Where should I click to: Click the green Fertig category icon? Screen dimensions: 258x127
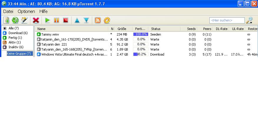pos(5,38)
